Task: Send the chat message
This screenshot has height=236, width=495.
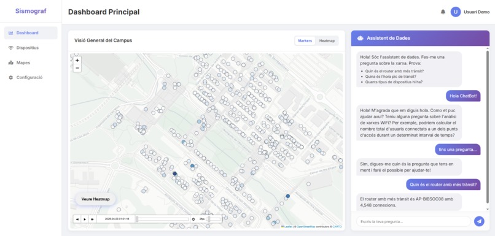Action: click(x=479, y=221)
